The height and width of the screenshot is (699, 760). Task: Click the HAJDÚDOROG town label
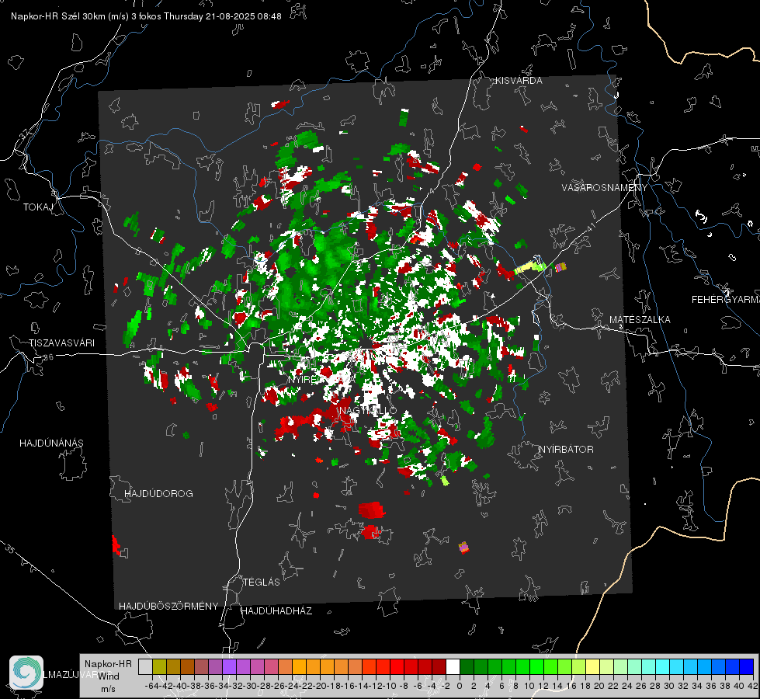point(158,494)
